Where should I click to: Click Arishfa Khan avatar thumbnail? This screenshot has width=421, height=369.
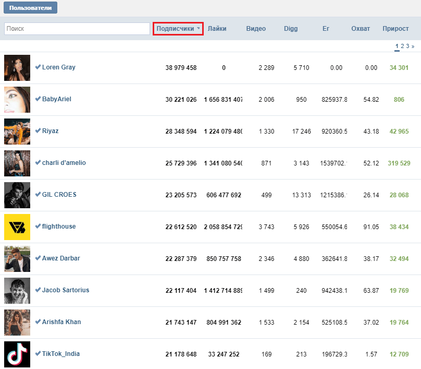17,323
